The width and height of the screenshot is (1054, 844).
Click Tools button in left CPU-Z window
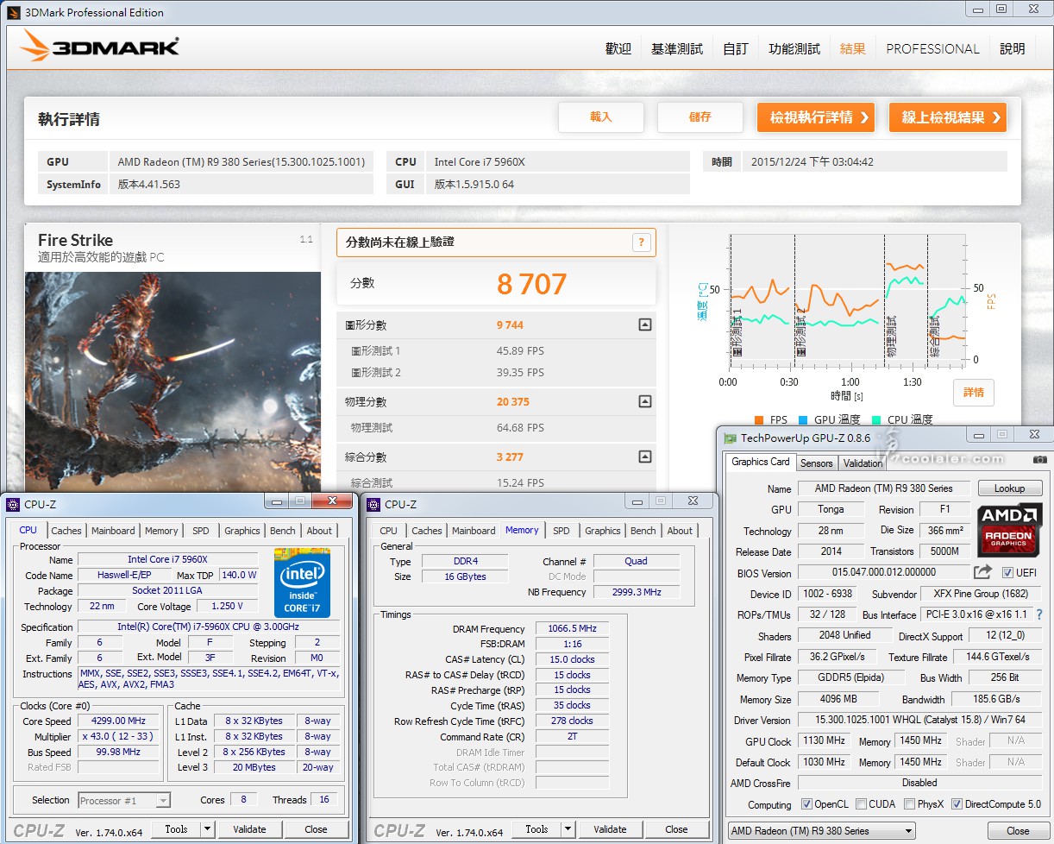pos(176,829)
